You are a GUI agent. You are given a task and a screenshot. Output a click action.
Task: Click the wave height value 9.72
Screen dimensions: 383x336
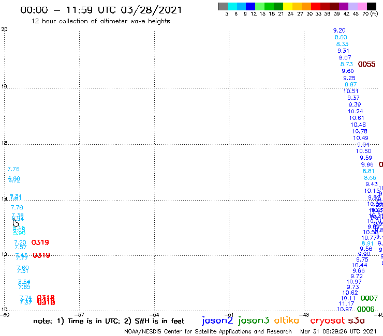(x=357, y=276)
